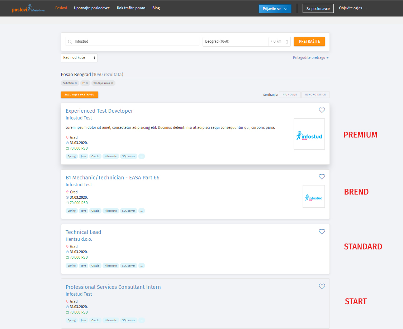Viewport: 403px width, 329px height.
Task: Favorite the B1 Mechanic/Technician job heart
Action: click(x=322, y=177)
